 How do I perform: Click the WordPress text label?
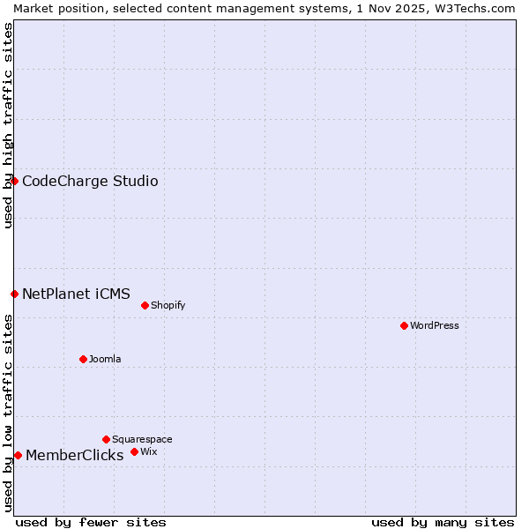tap(435, 325)
